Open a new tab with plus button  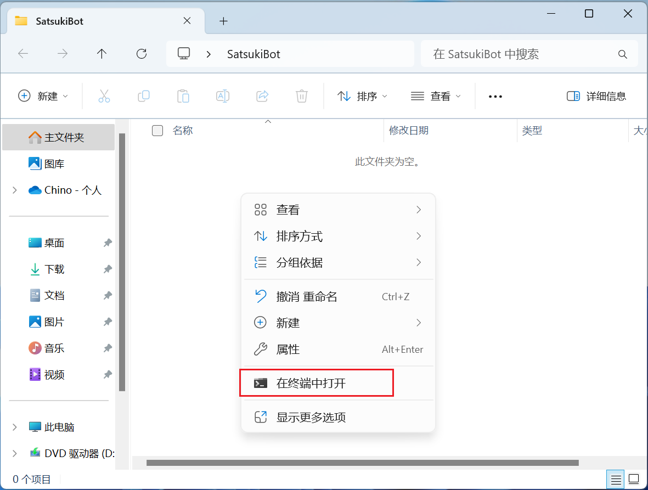(223, 21)
